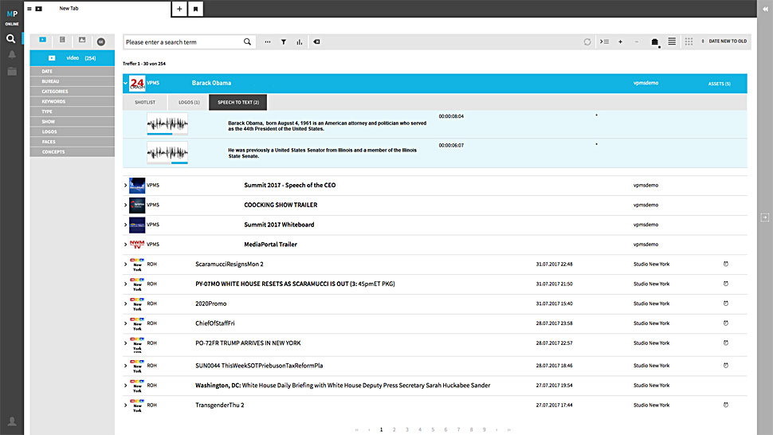Open the hamburger menu beside New Tab

click(x=29, y=9)
